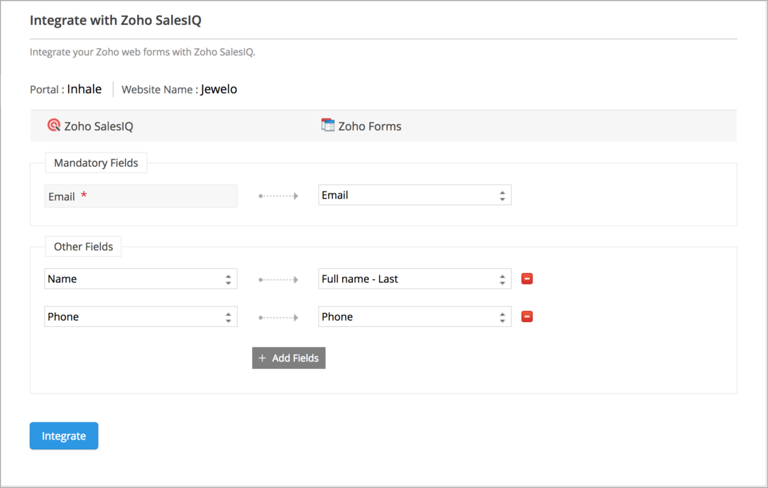The width and height of the screenshot is (768, 488).
Task: Click the Zoho SalesIQ column header text
Action: click(99, 126)
